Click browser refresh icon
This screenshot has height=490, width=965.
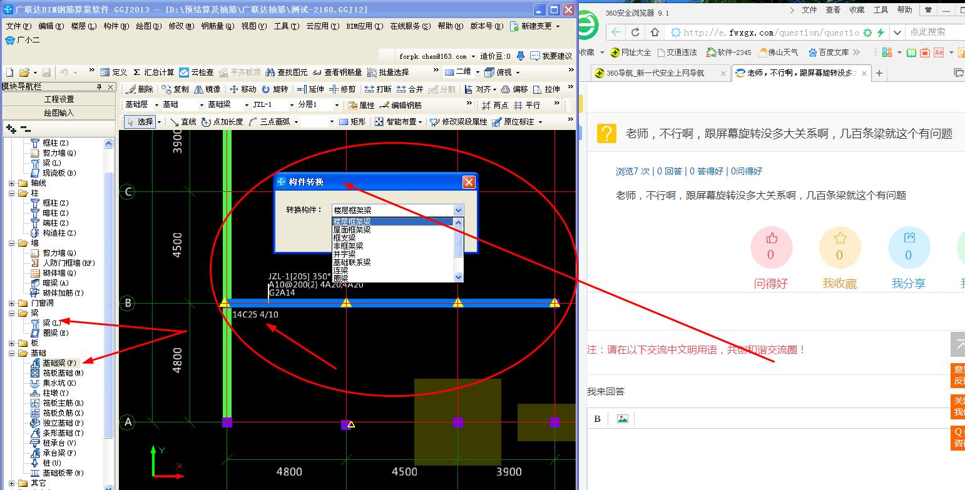pos(636,32)
